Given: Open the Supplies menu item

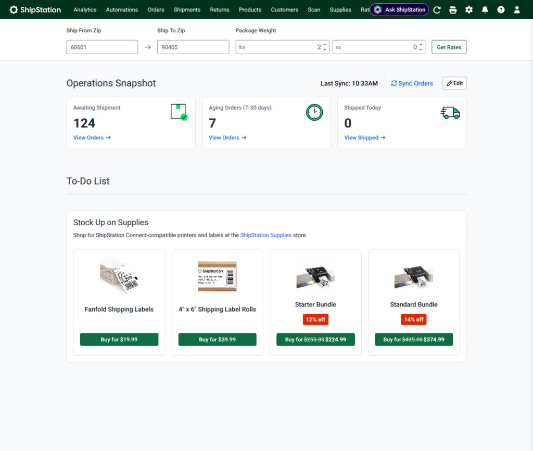Looking at the screenshot, I should pyautogui.click(x=340, y=10).
